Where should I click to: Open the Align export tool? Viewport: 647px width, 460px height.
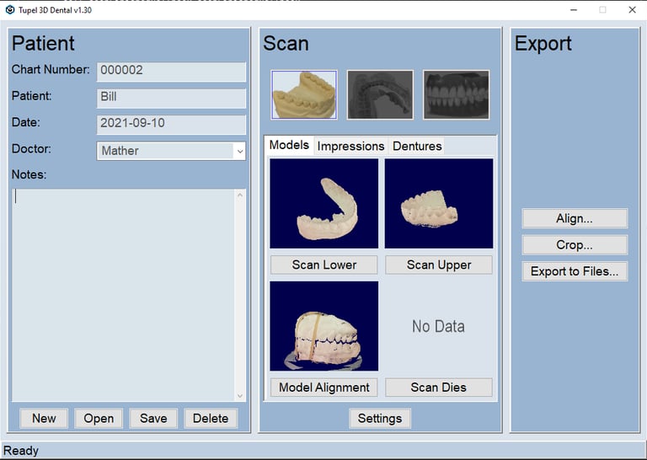click(575, 218)
